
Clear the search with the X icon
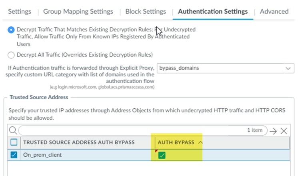click(x=284, y=131)
